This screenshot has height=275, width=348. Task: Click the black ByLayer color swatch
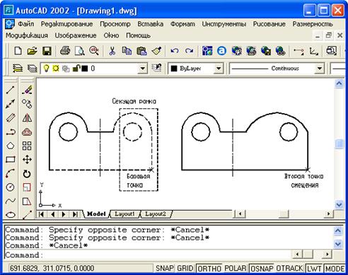174,69
